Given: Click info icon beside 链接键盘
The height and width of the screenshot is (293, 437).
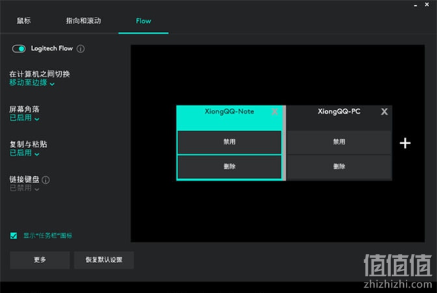Looking at the screenshot, I should click(46, 180).
